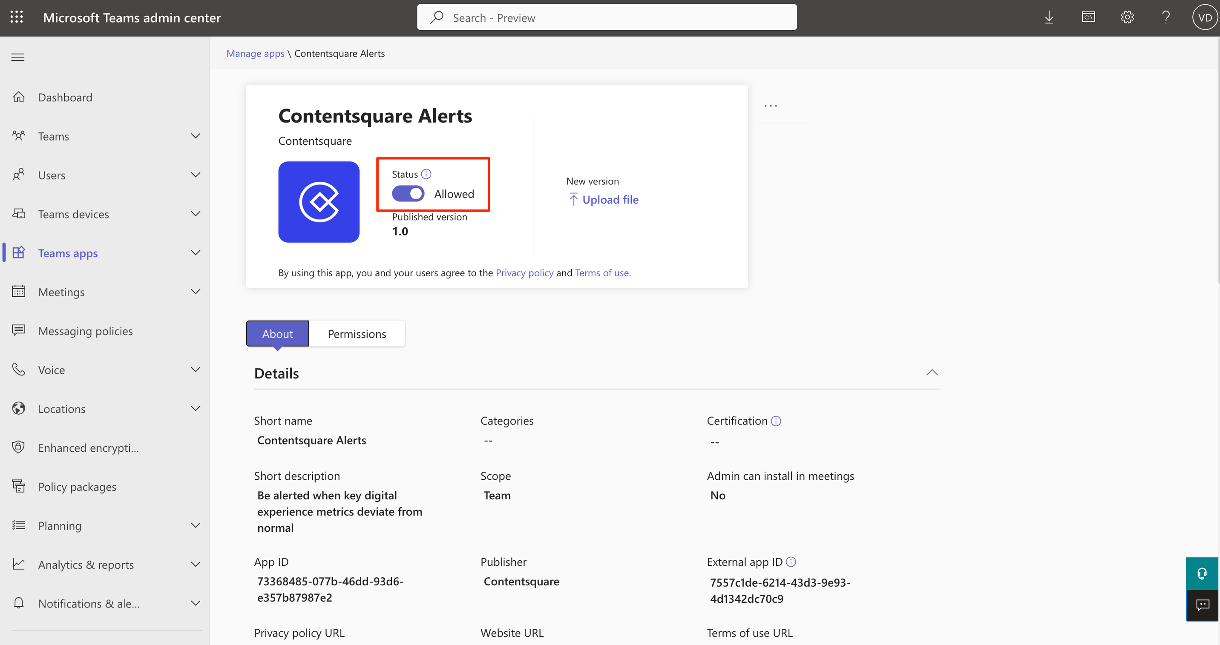
Task: Click the downloads icon in header
Action: click(1049, 17)
